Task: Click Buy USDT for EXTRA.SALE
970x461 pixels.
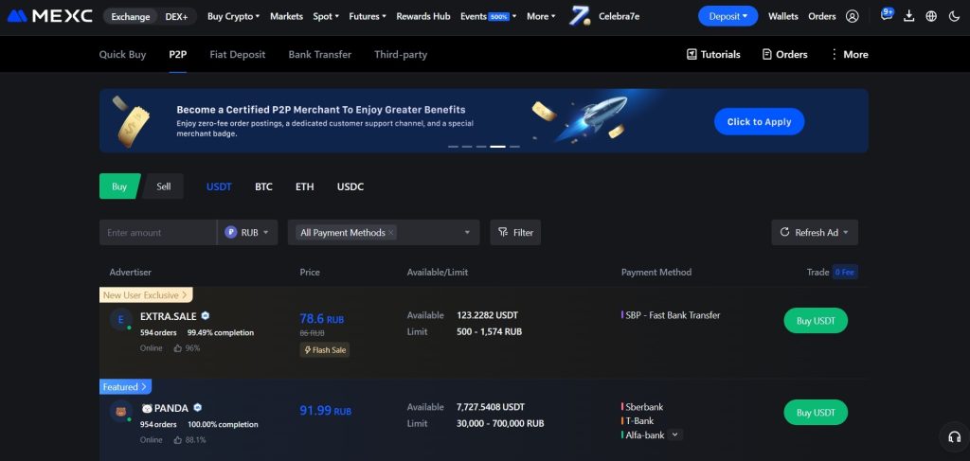Action: [816, 321]
